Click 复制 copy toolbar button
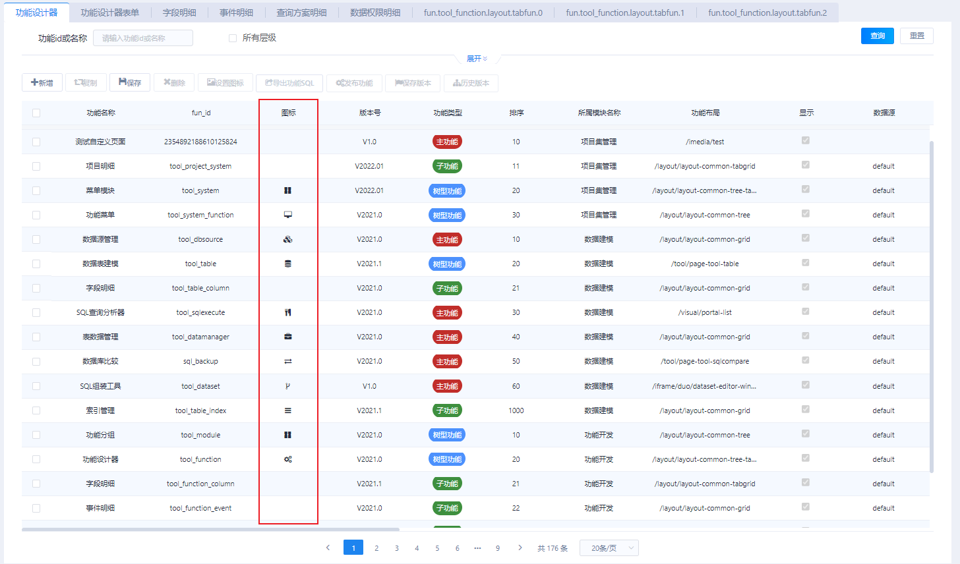Screen dimensions: 960x564 86,82
